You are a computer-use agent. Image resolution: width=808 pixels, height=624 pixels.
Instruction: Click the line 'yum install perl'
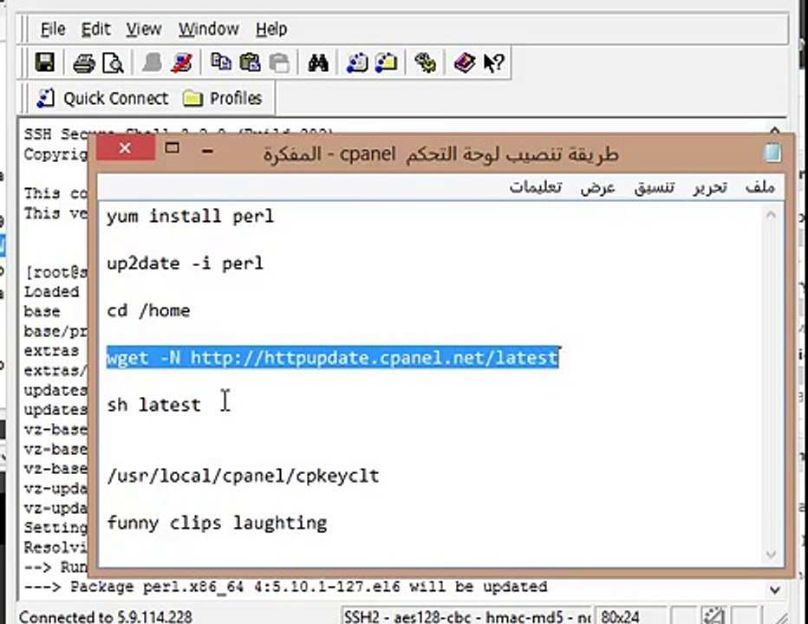click(190, 216)
